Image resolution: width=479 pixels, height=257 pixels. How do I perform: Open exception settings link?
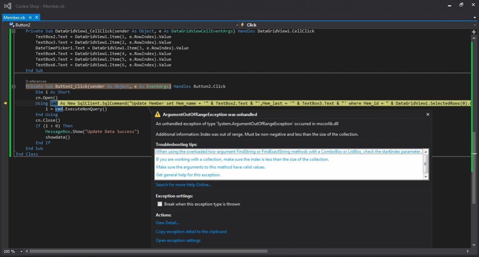pyautogui.click(x=178, y=240)
